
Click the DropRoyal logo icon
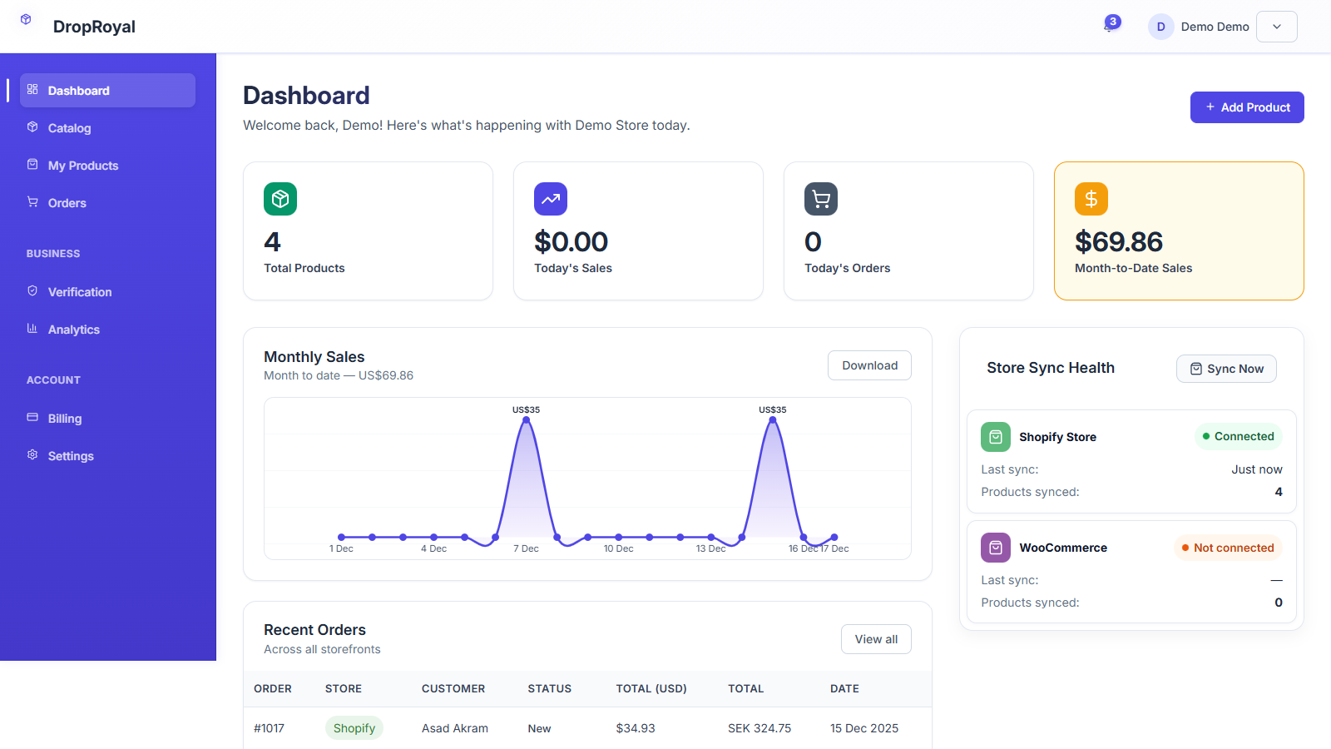coord(26,19)
